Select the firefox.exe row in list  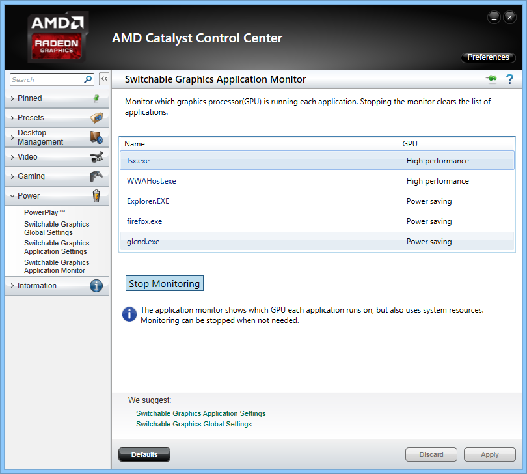[317, 221]
